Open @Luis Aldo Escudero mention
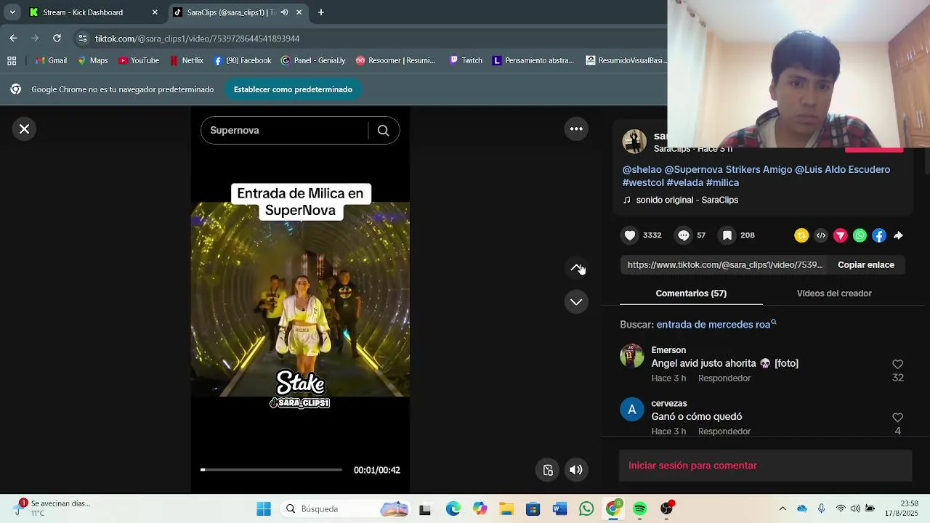 [842, 169]
